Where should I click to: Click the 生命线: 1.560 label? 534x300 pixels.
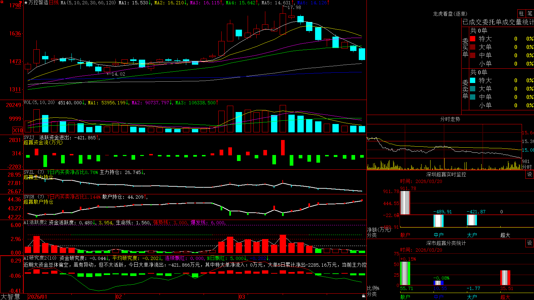coord(133,222)
